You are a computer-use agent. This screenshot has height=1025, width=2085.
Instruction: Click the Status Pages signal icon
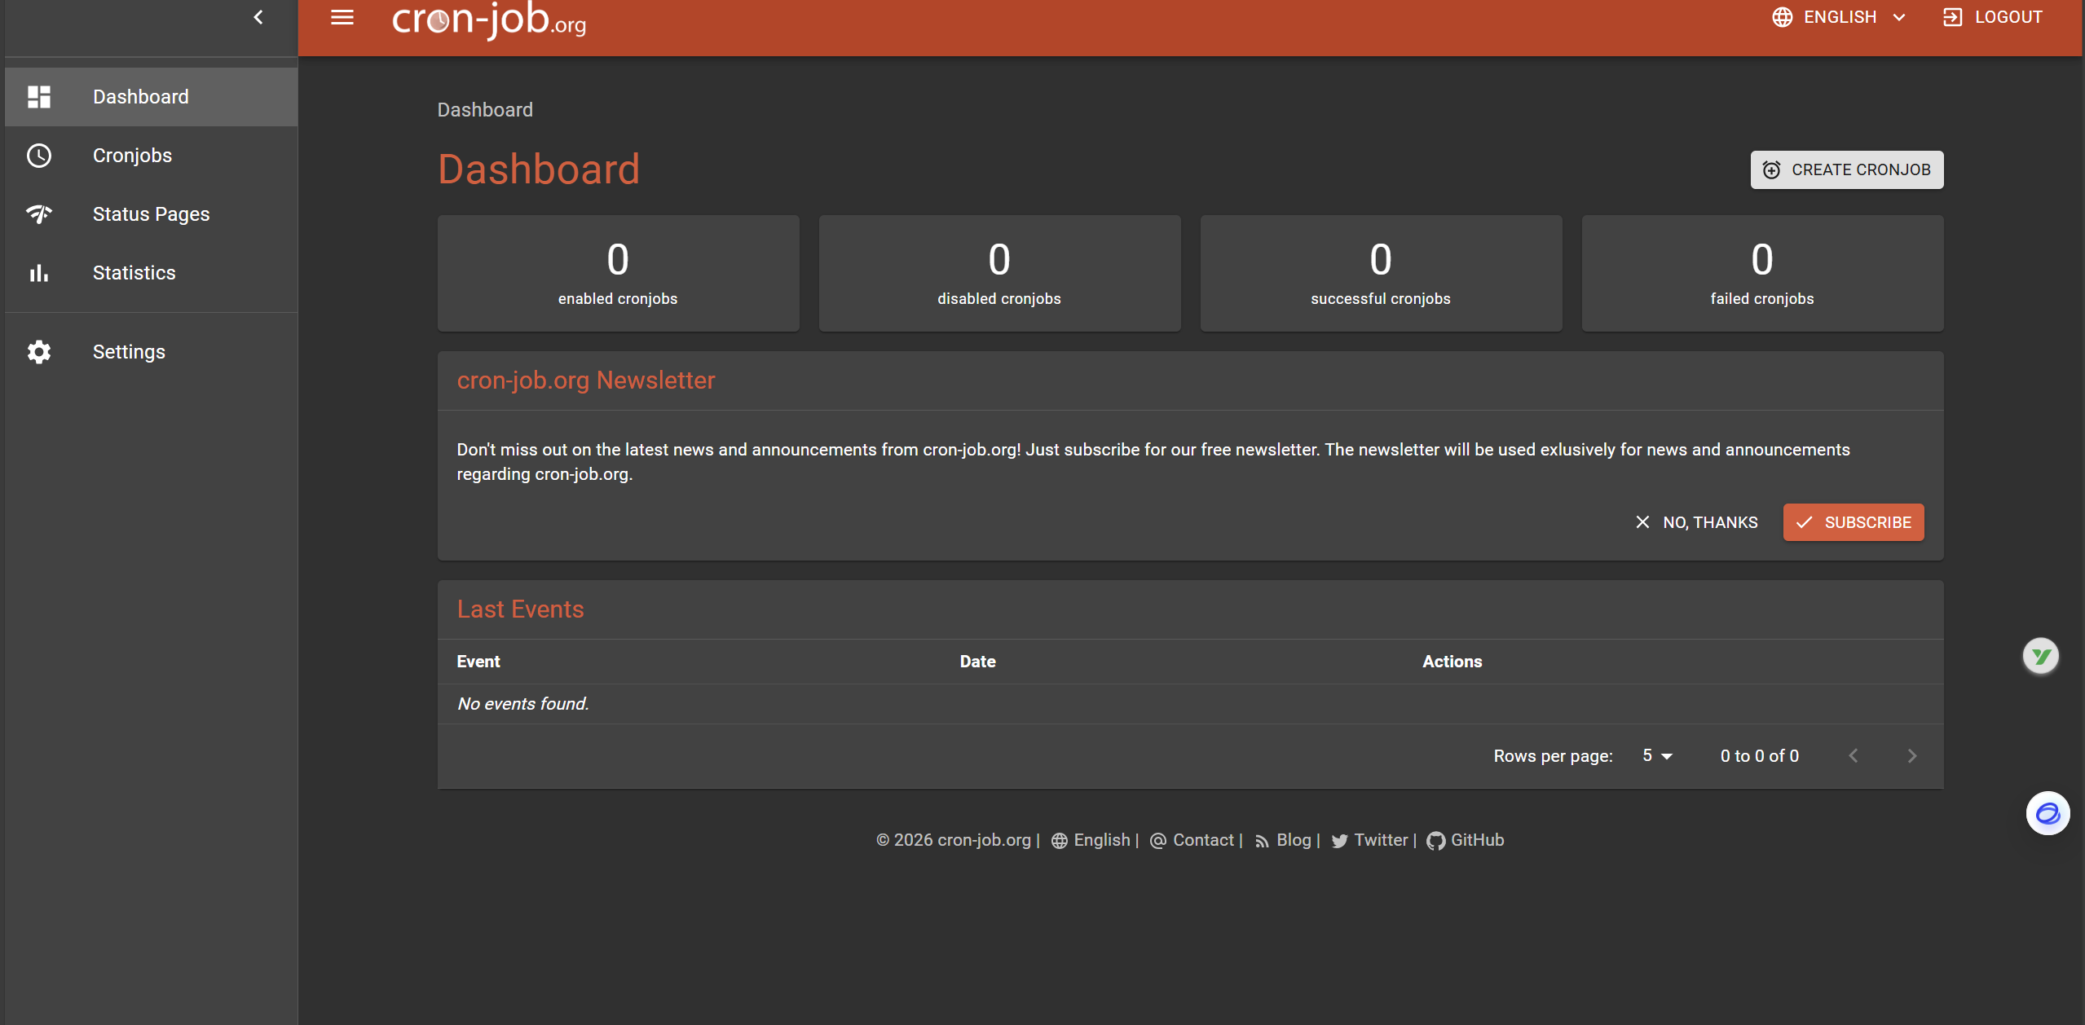click(x=39, y=214)
